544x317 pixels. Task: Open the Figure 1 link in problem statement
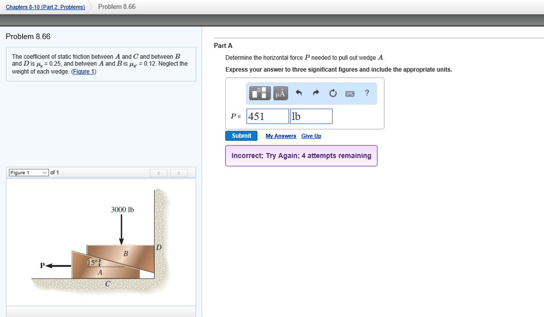click(84, 72)
